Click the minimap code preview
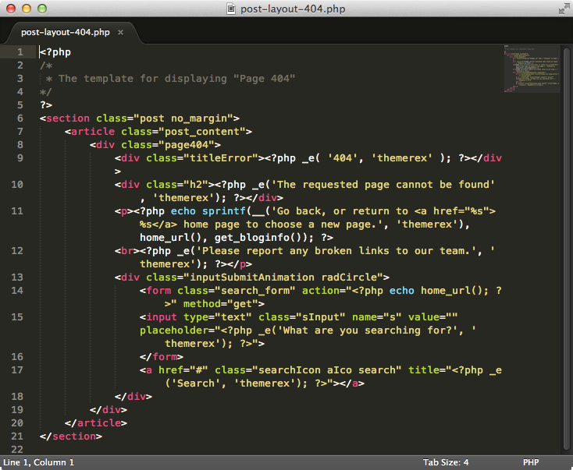 [531, 72]
